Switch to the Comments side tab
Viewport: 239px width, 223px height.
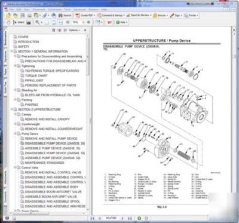[5, 197]
